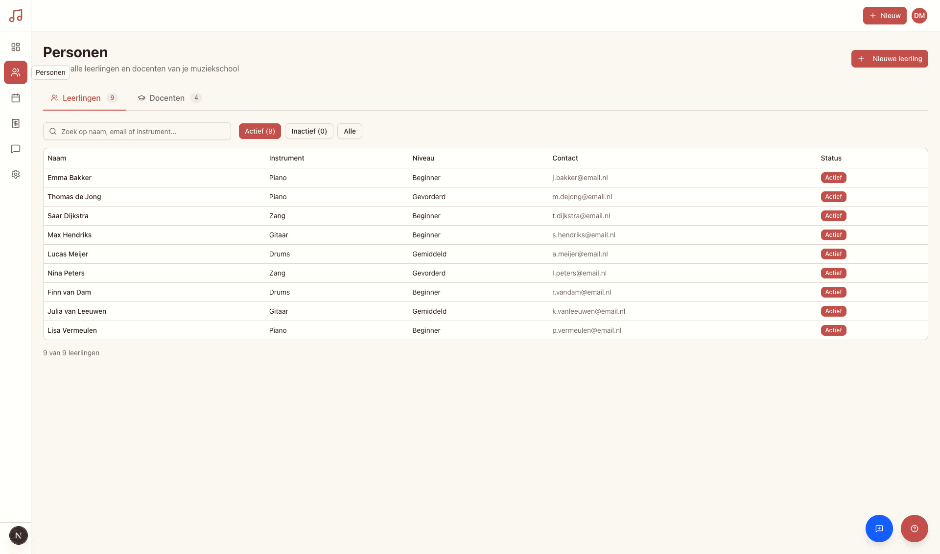Click the blue feedback chat floating button
Viewport: 940px width, 554px height.
click(879, 529)
